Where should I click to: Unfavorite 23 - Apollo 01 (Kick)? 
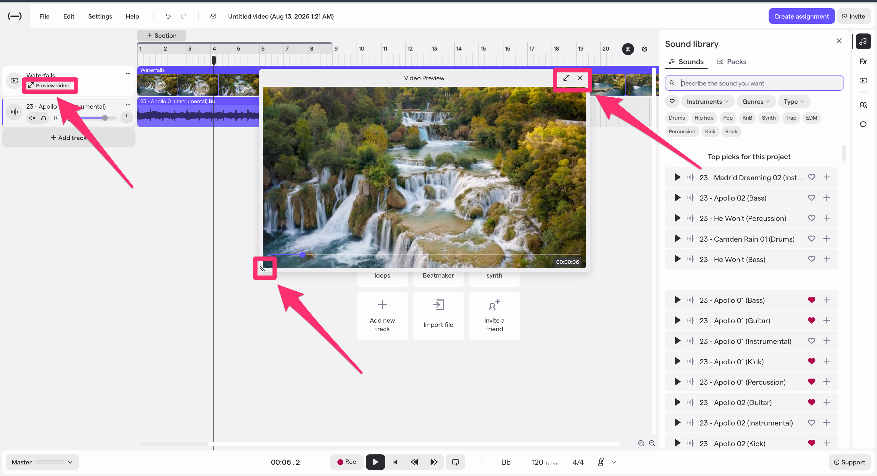(x=811, y=361)
